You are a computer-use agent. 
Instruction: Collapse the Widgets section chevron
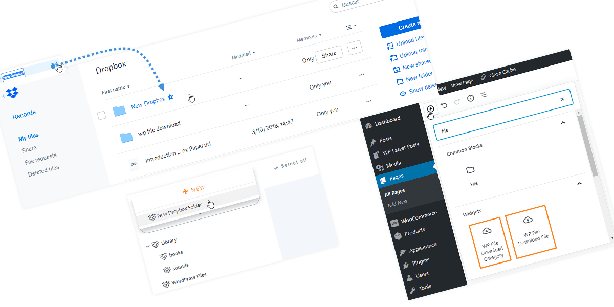click(x=579, y=183)
